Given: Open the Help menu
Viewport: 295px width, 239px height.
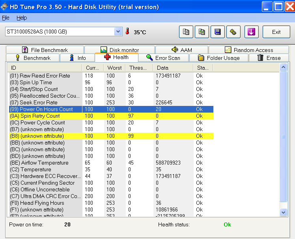Looking at the screenshot, I should point(22,18).
